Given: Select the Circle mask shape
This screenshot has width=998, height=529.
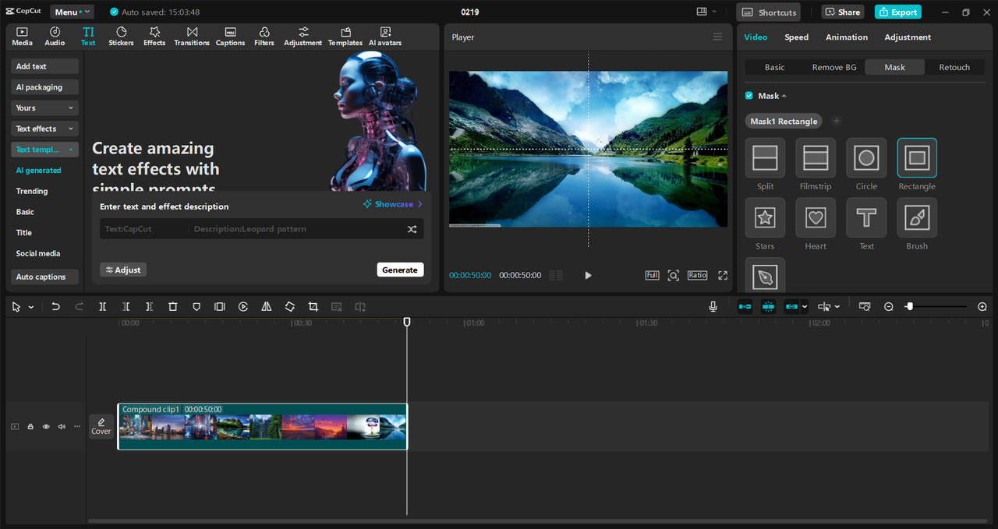Looking at the screenshot, I should coord(866,158).
